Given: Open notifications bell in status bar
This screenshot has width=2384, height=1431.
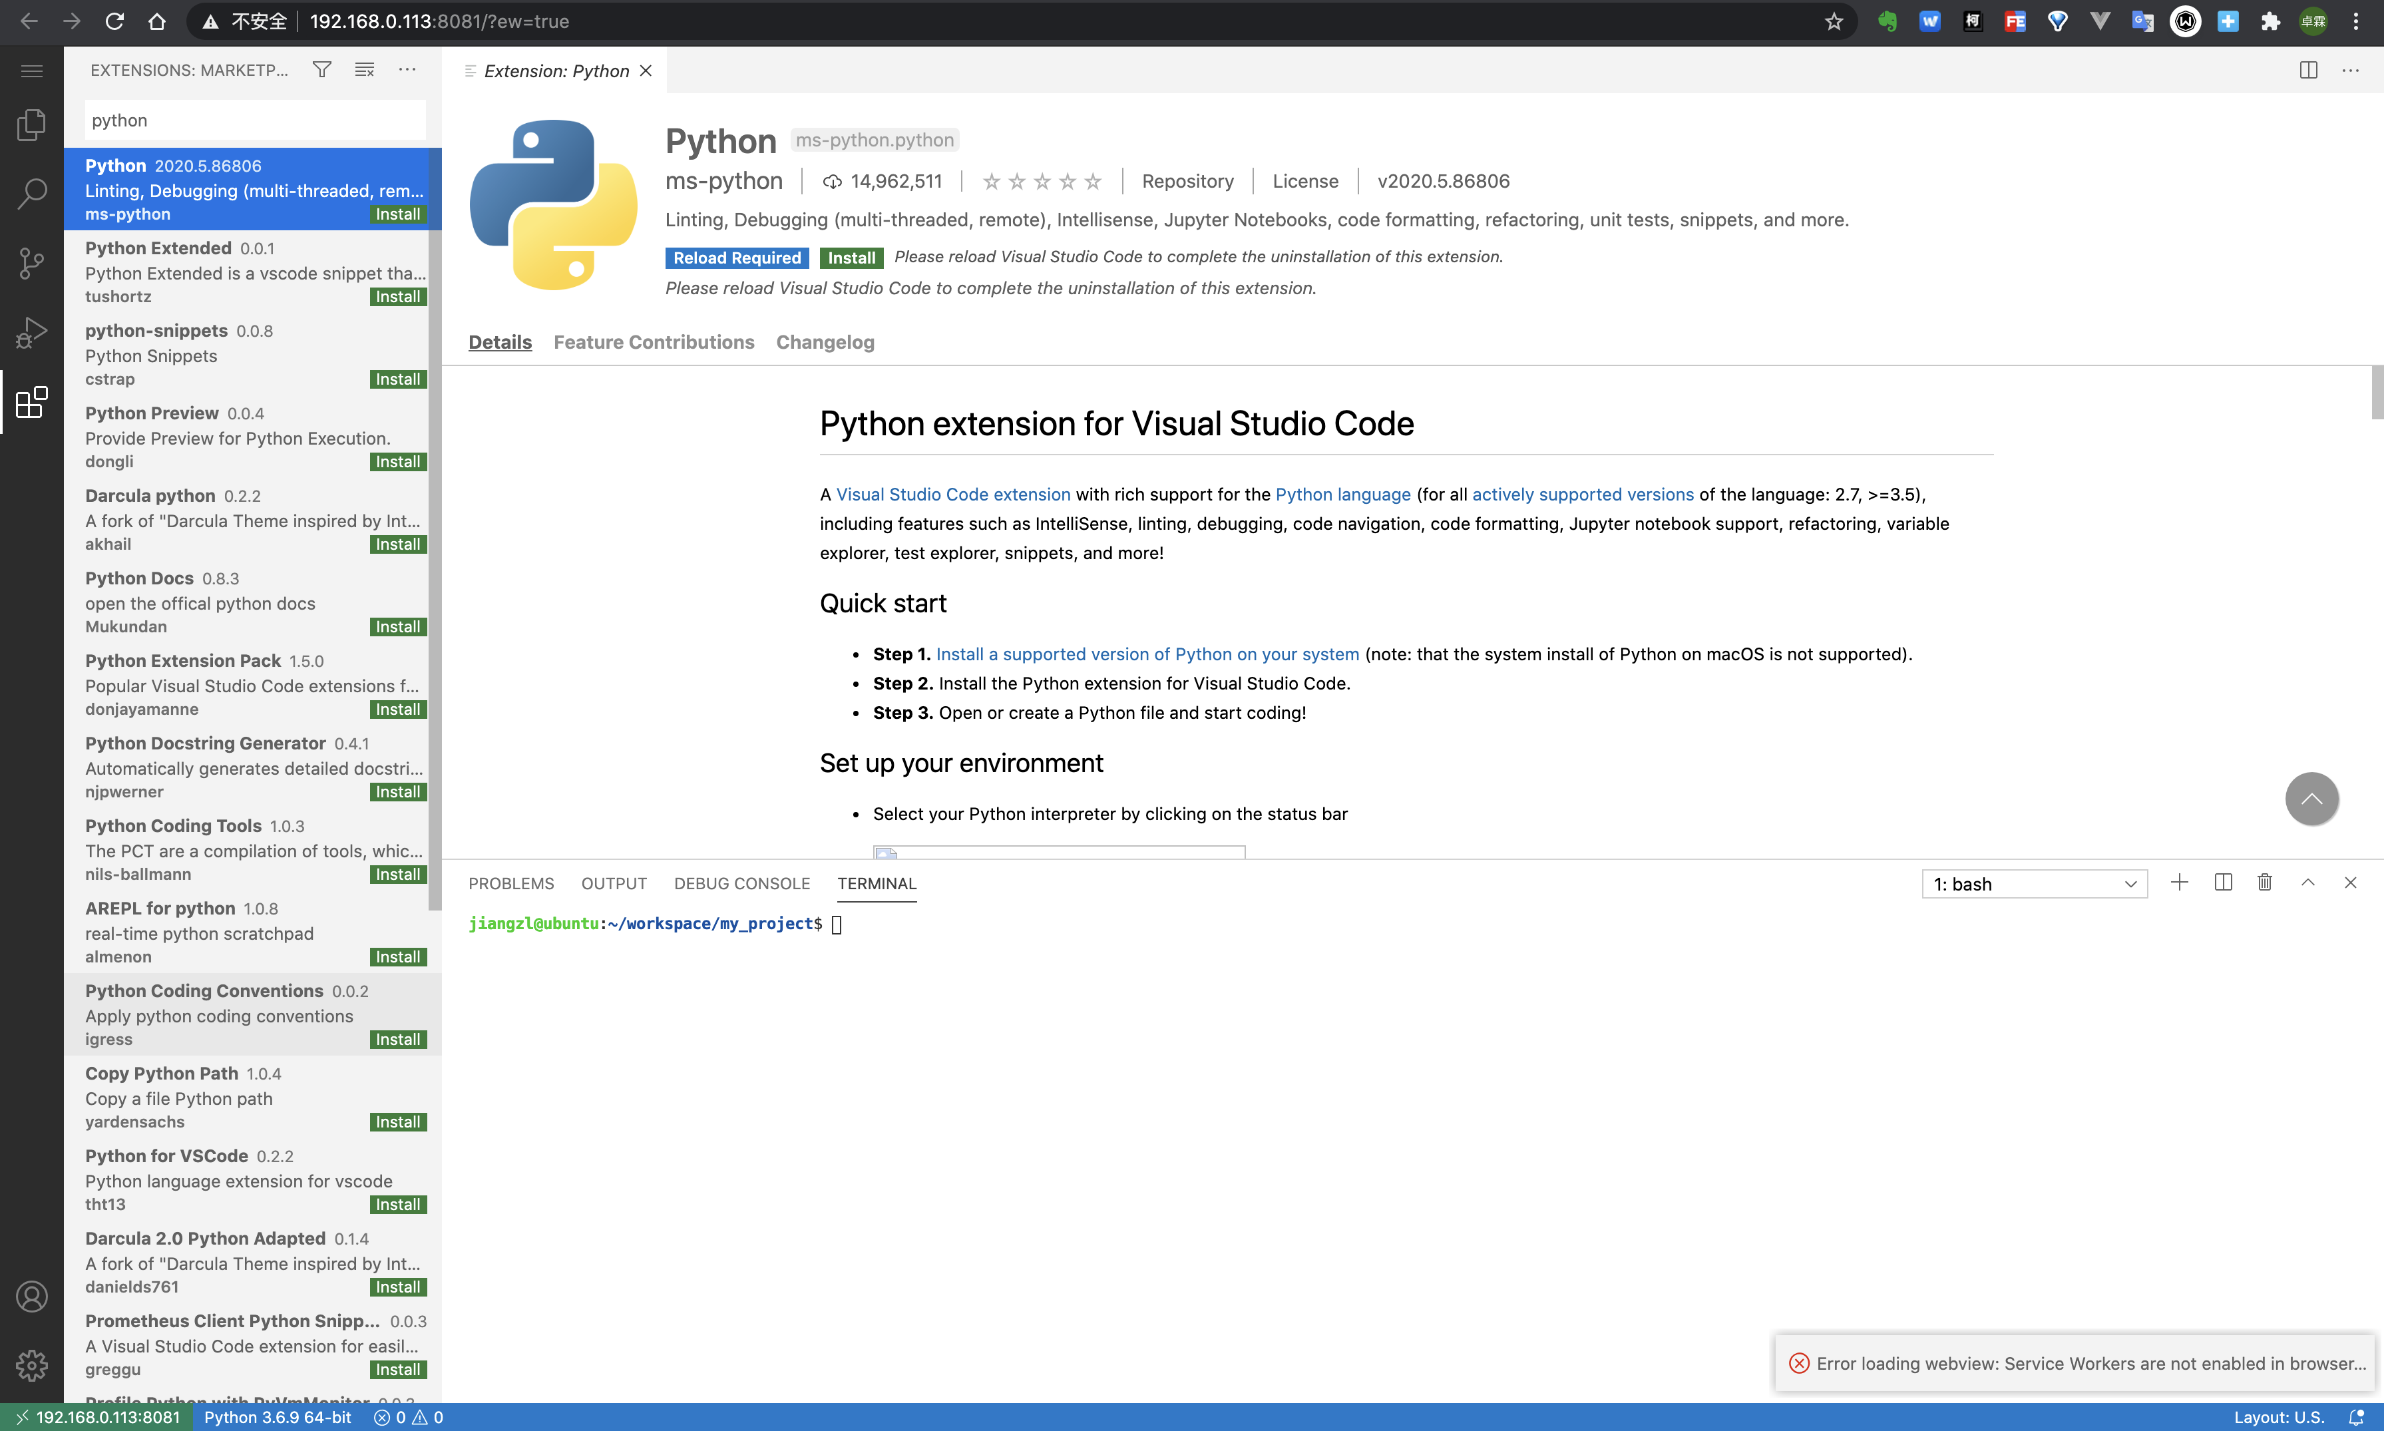Looking at the screenshot, I should click(x=2356, y=1418).
